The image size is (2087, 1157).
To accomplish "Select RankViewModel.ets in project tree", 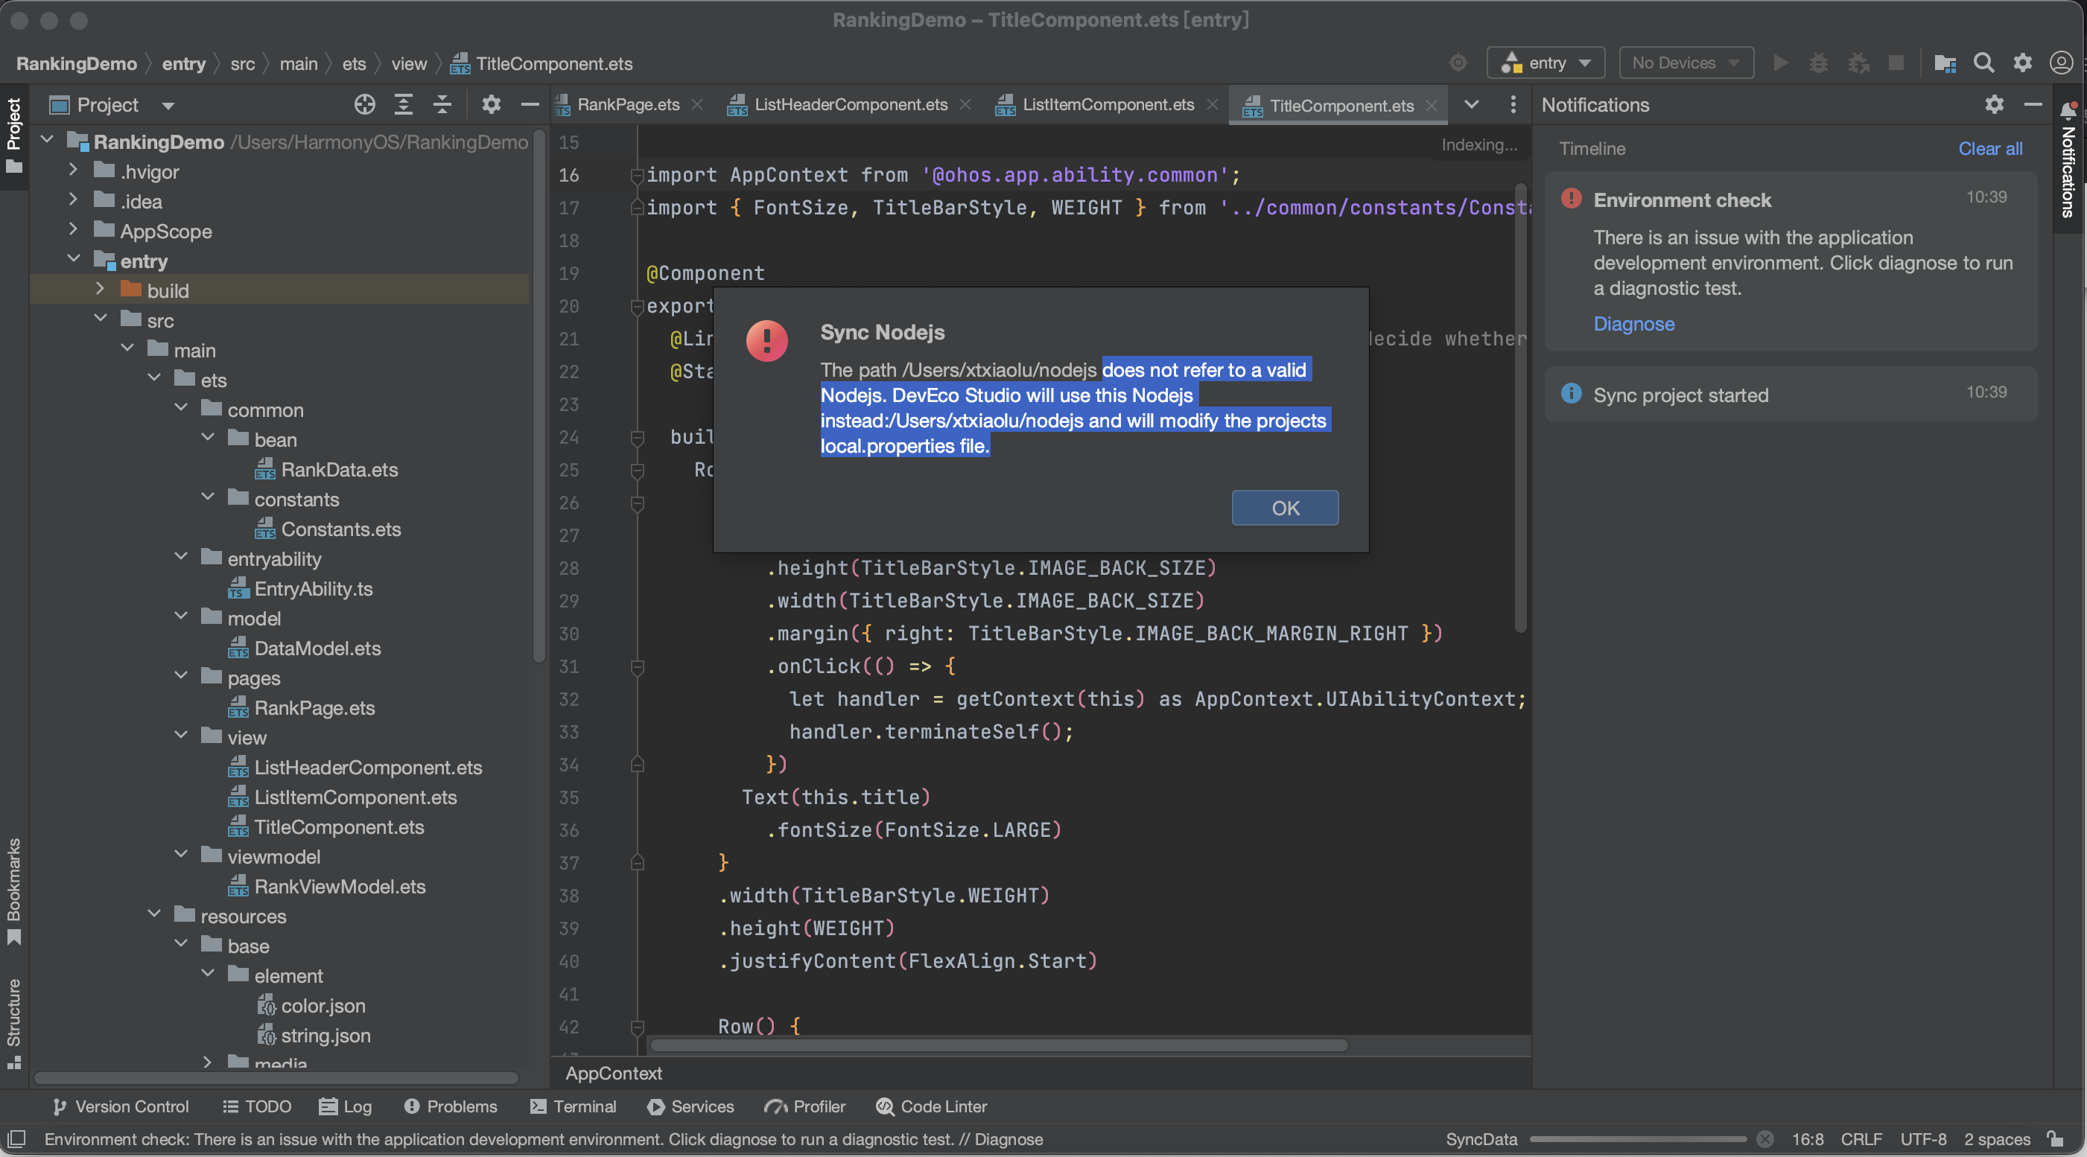I will (327, 887).
